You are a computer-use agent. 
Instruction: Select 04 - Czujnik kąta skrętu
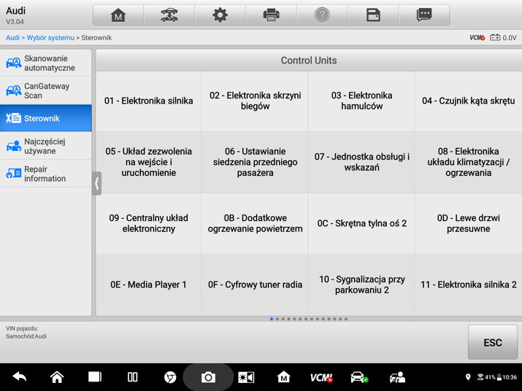click(469, 101)
